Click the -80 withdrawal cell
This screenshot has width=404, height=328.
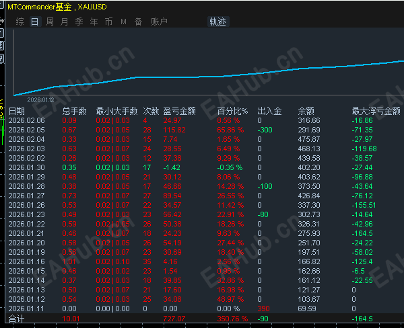coord(263,214)
